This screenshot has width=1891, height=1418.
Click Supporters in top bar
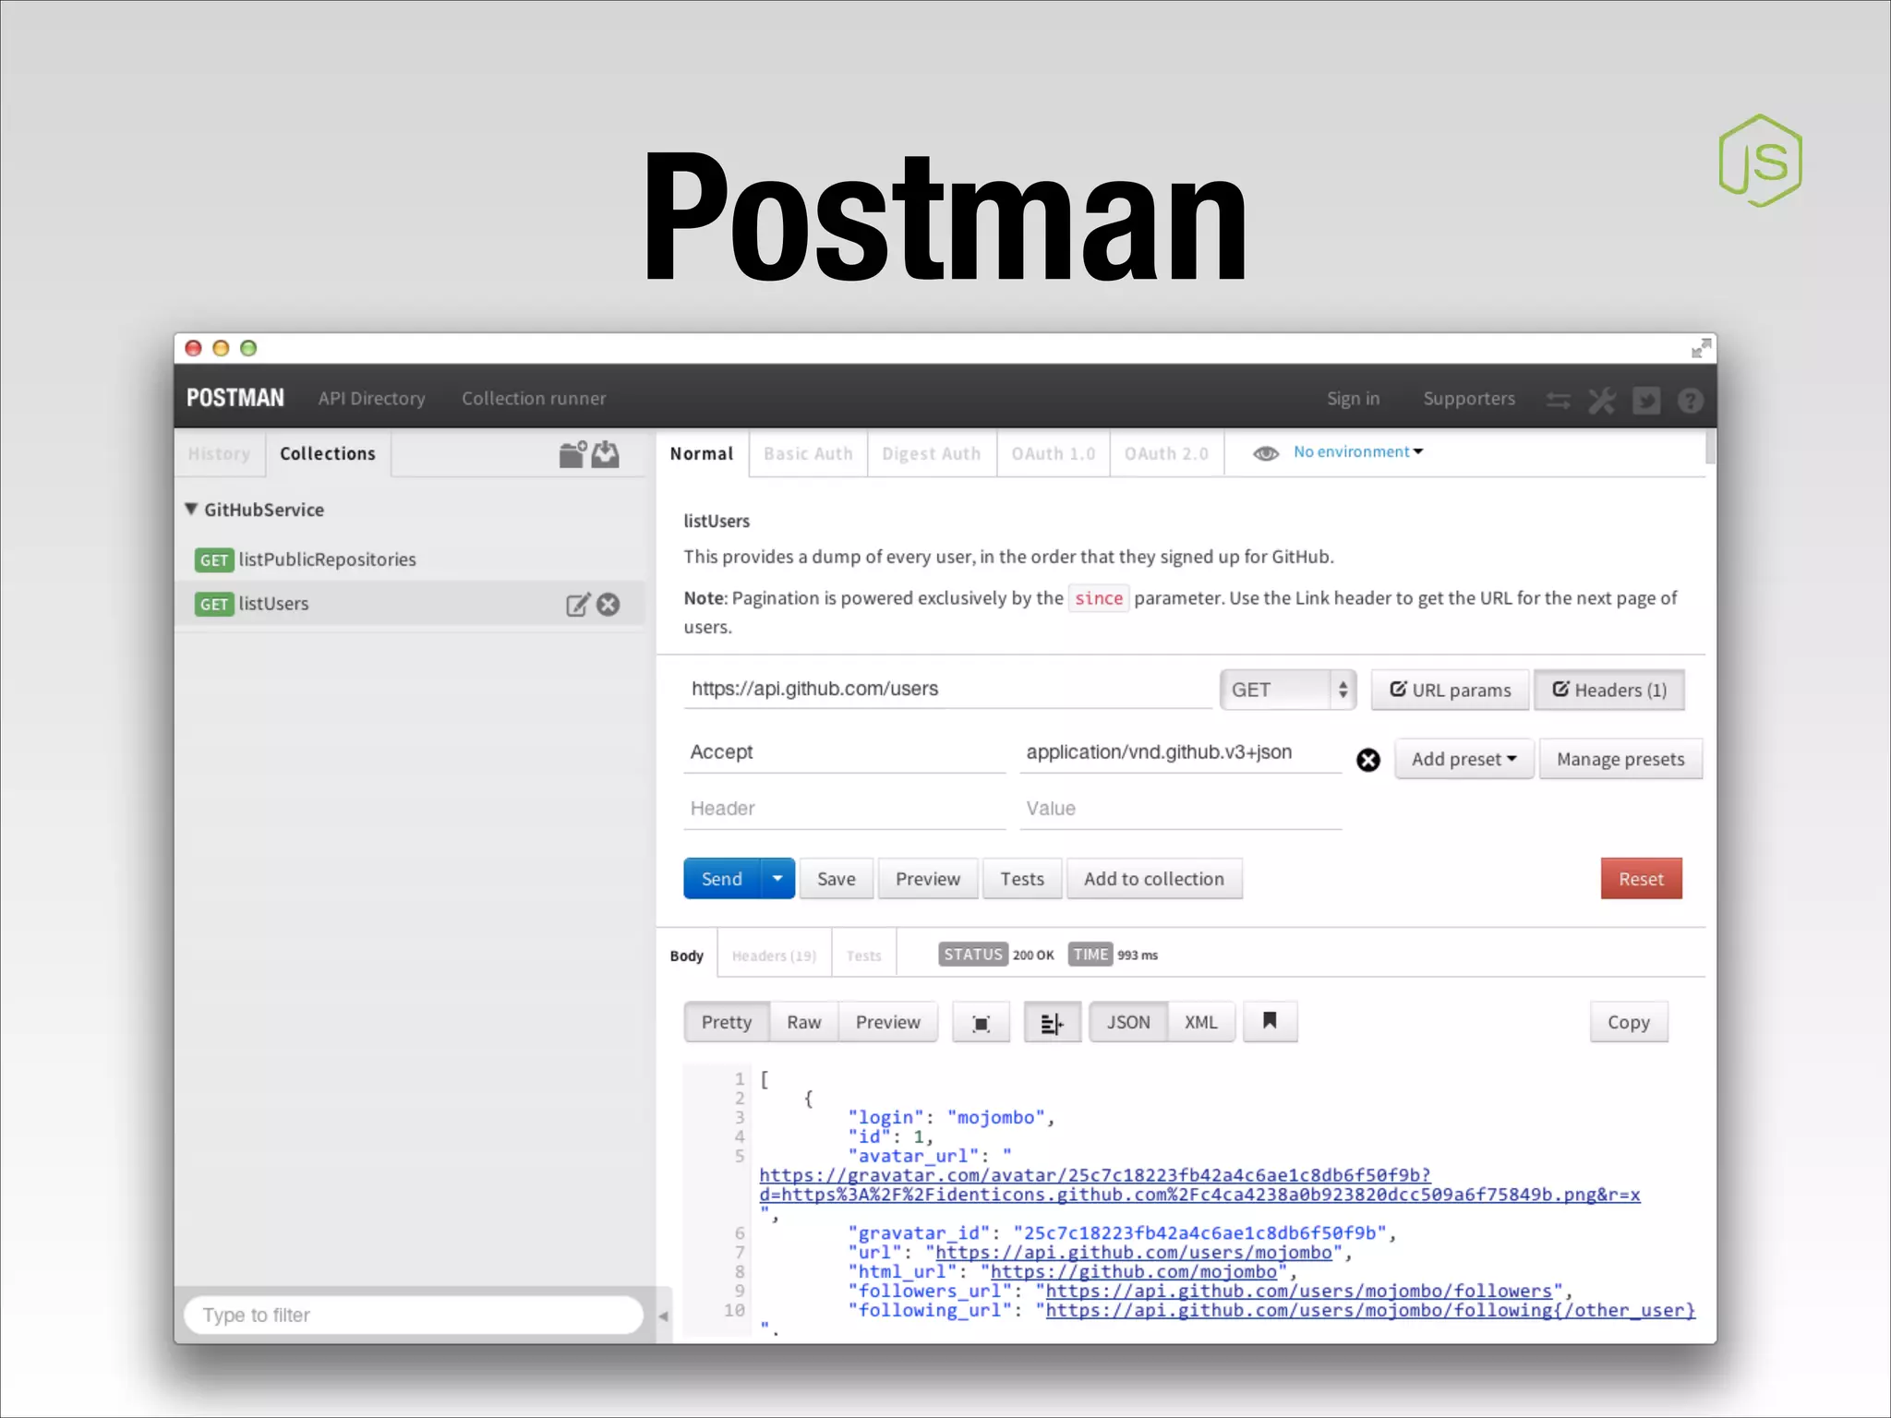click(x=1469, y=398)
